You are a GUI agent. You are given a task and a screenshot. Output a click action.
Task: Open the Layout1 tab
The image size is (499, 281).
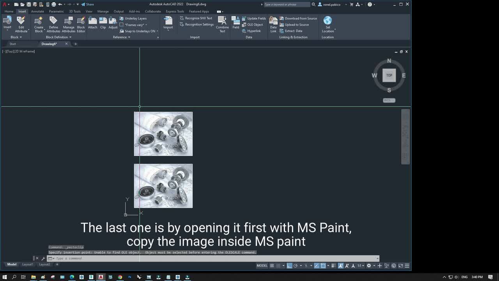pyautogui.click(x=28, y=264)
